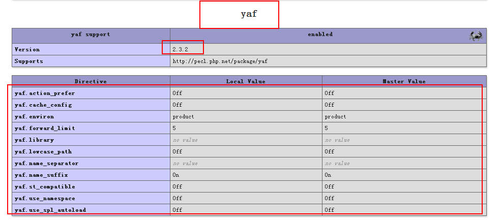The image size is (501, 223).
Task: Click yaf.use_namespace master value Off
Action: 330,199
